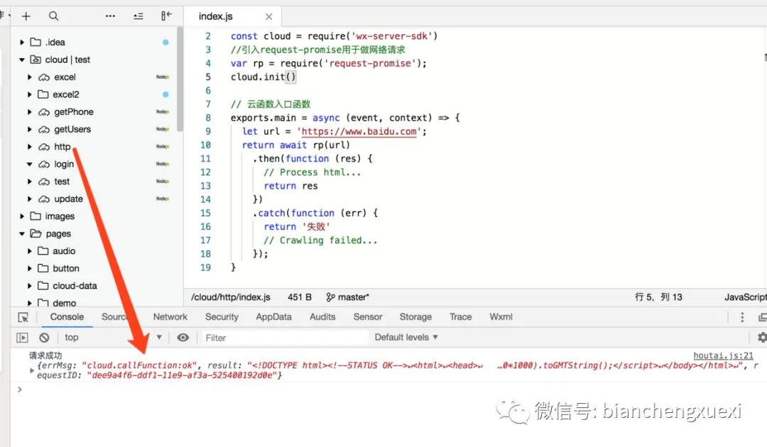Switch to the Trace tab

460,316
